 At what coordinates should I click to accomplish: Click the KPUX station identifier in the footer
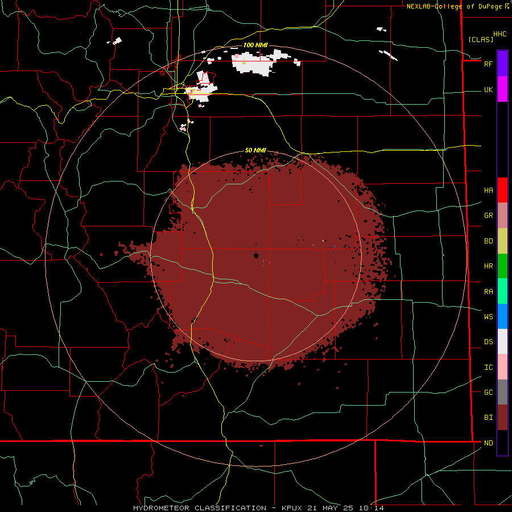tap(293, 508)
